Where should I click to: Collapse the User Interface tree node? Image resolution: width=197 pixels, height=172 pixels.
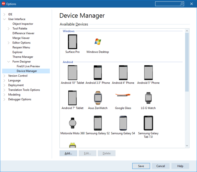pyautogui.click(x=4, y=19)
